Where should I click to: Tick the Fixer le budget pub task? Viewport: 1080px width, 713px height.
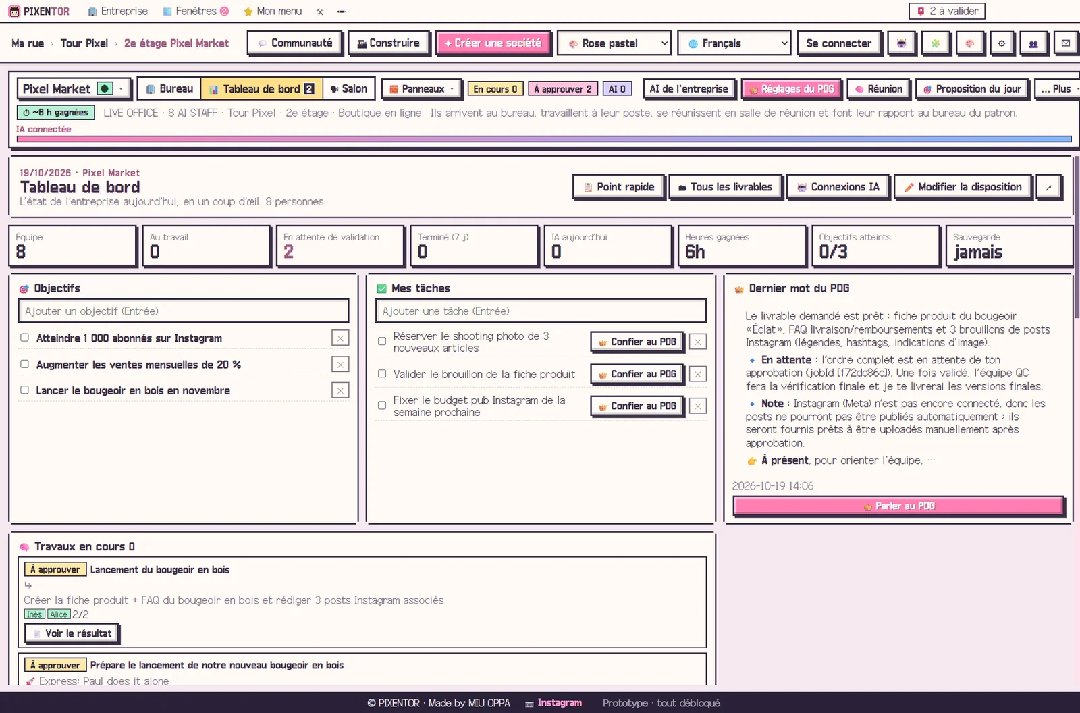click(x=382, y=406)
